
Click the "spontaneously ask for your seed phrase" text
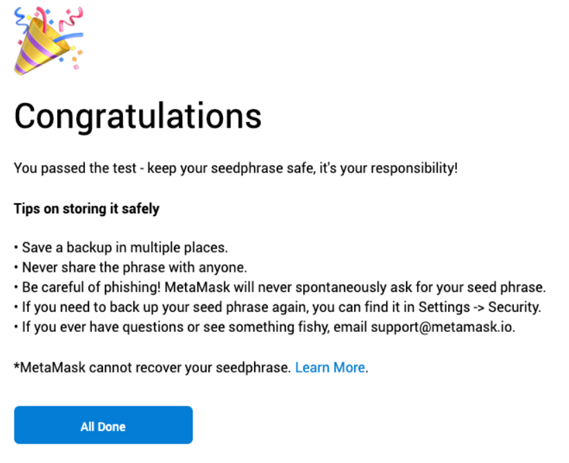(x=442, y=287)
